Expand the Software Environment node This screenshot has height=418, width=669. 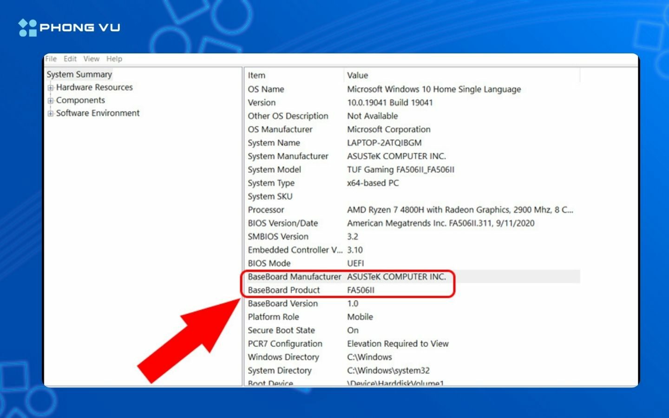pos(50,113)
